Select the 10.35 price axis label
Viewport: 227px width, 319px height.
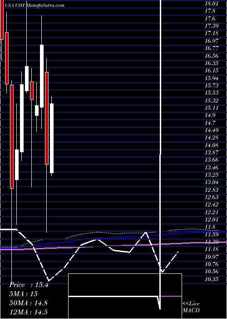212,279
